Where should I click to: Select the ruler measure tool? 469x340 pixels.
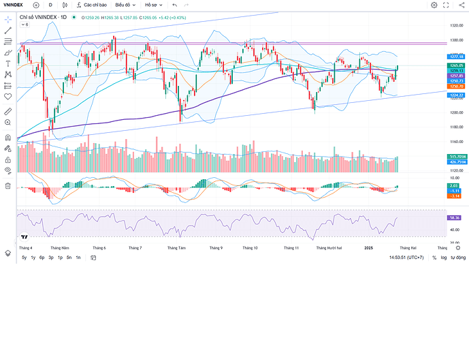point(7,110)
